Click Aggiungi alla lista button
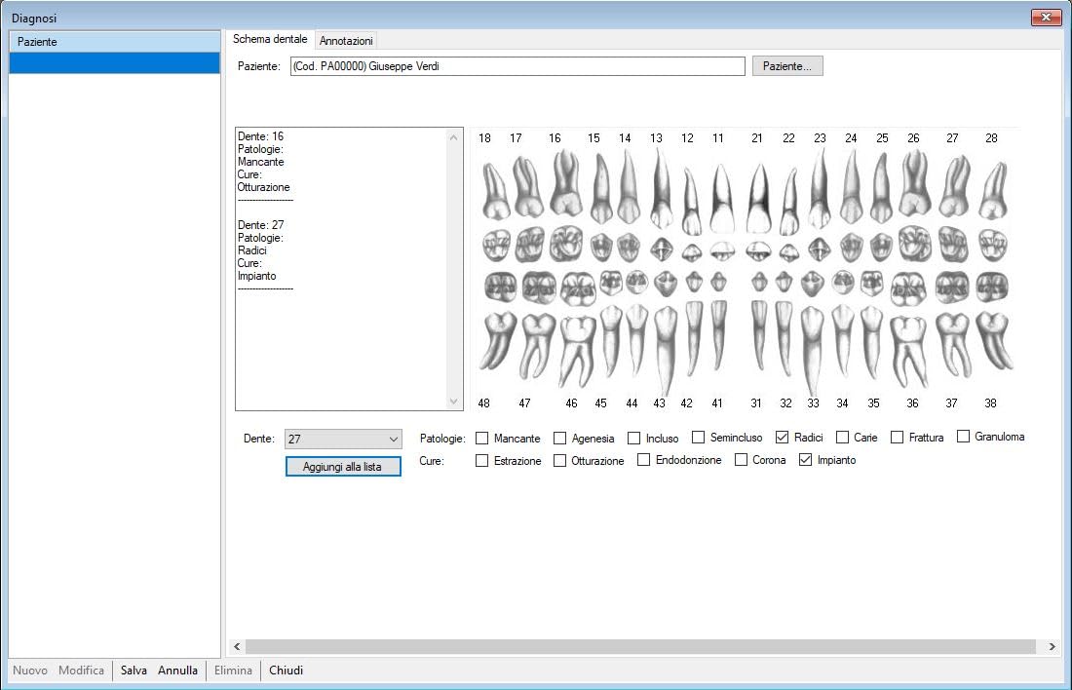This screenshot has width=1072, height=690. (x=342, y=467)
